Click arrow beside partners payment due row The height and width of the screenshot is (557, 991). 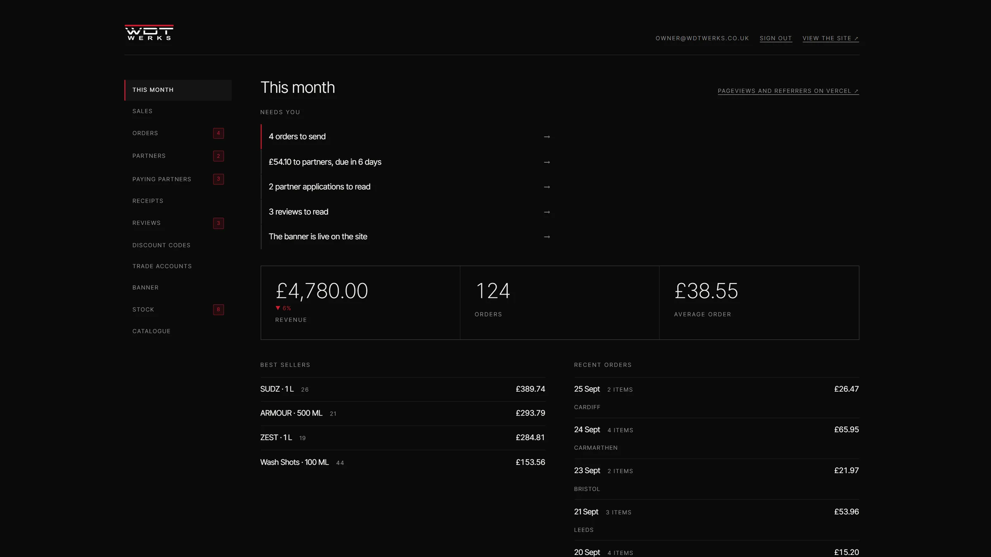click(547, 163)
